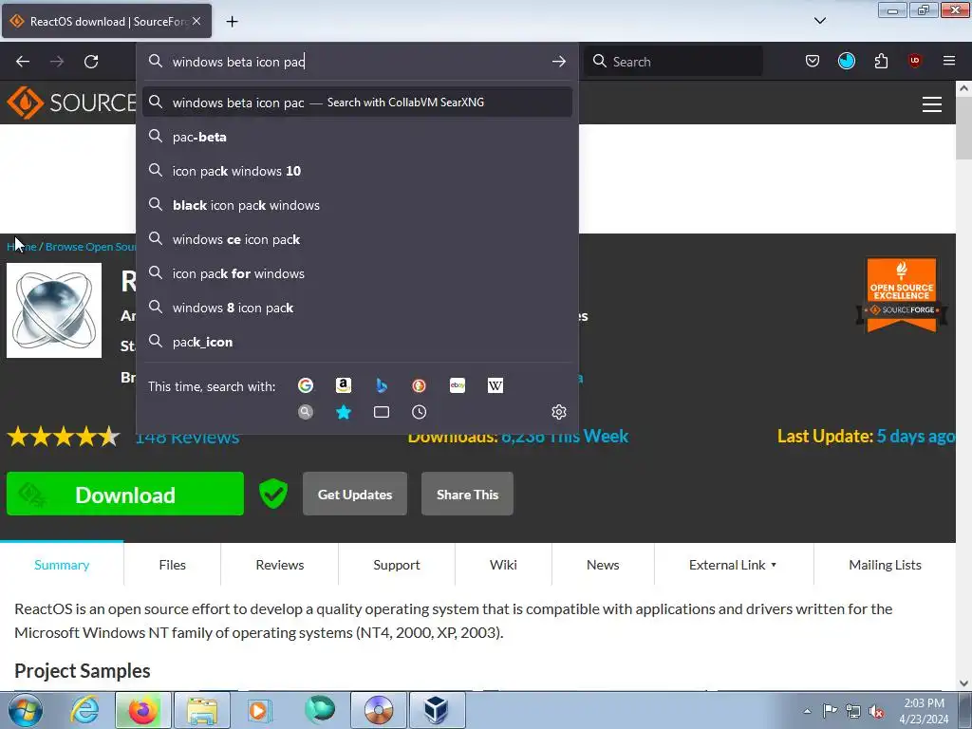Click the Get Updates button

coord(355,494)
